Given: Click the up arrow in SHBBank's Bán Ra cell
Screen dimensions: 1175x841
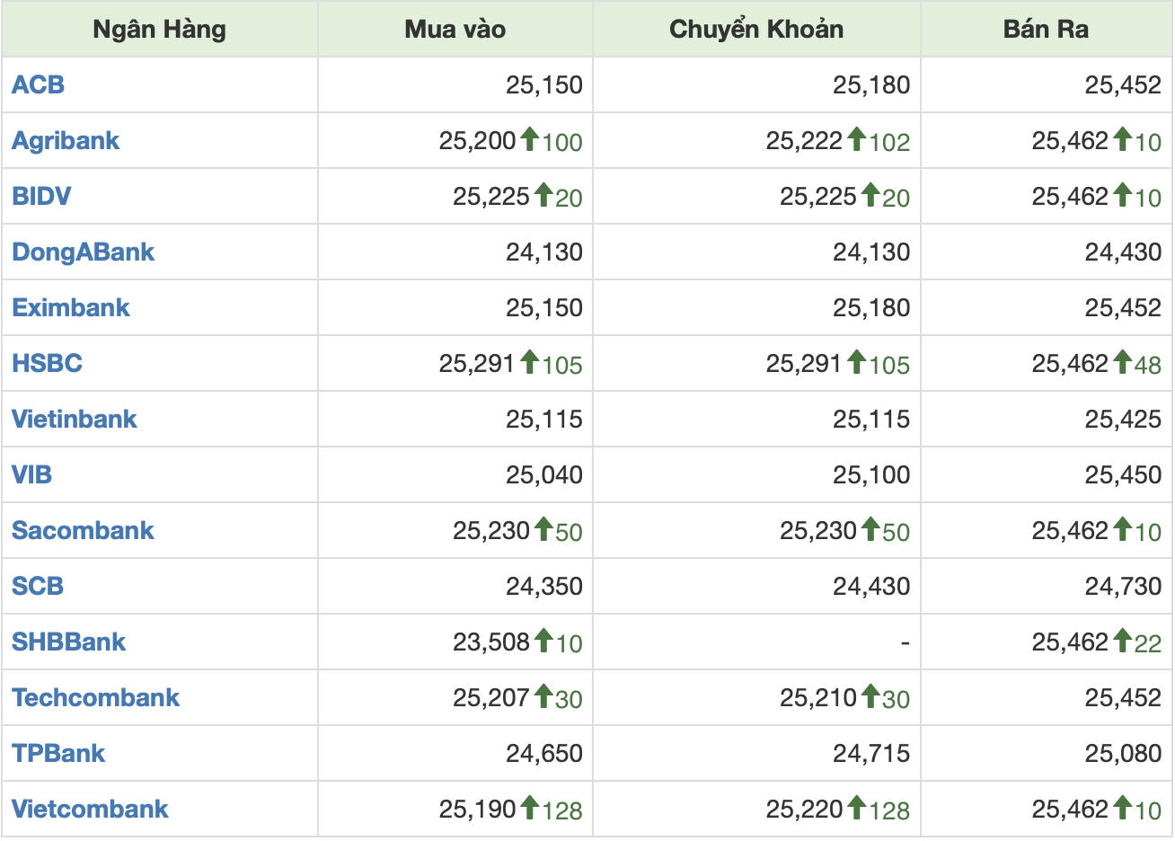Looking at the screenshot, I should pyautogui.click(x=1122, y=641).
